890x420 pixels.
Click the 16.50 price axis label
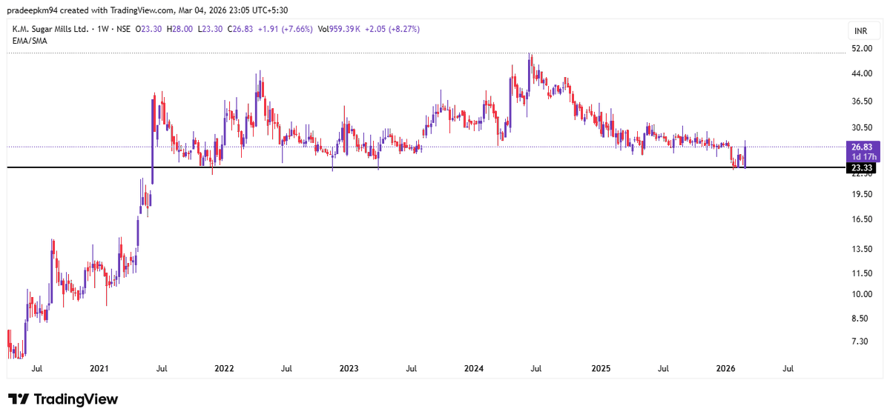[x=861, y=219]
